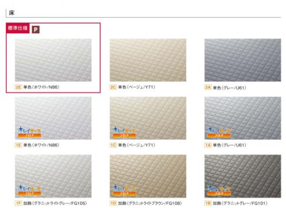Pick the 1F granite light gray sample
The width and height of the screenshot is (286, 208).
[53, 176]
